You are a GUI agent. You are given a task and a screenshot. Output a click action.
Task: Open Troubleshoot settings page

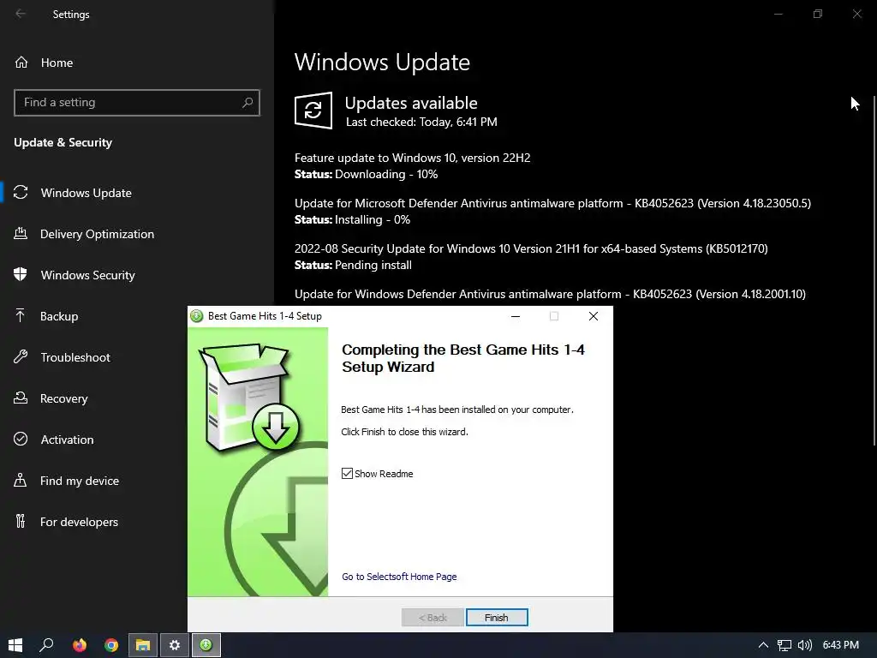tap(75, 357)
